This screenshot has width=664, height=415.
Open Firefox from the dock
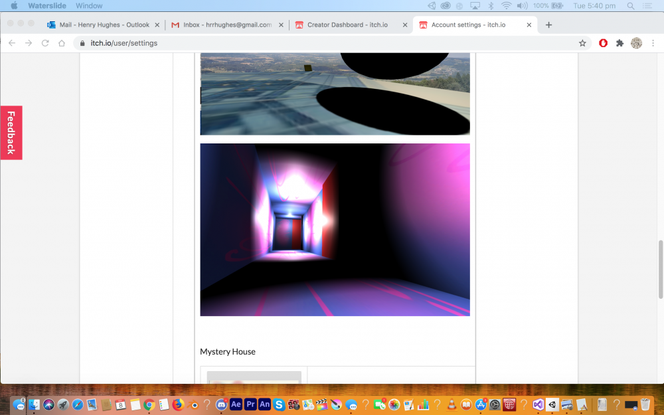tap(178, 404)
